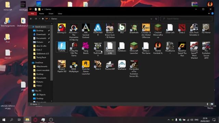The image size is (219, 123).
Task: Select Ancestors The Humankind Odyssey shortcut
Action: tap(74, 32)
